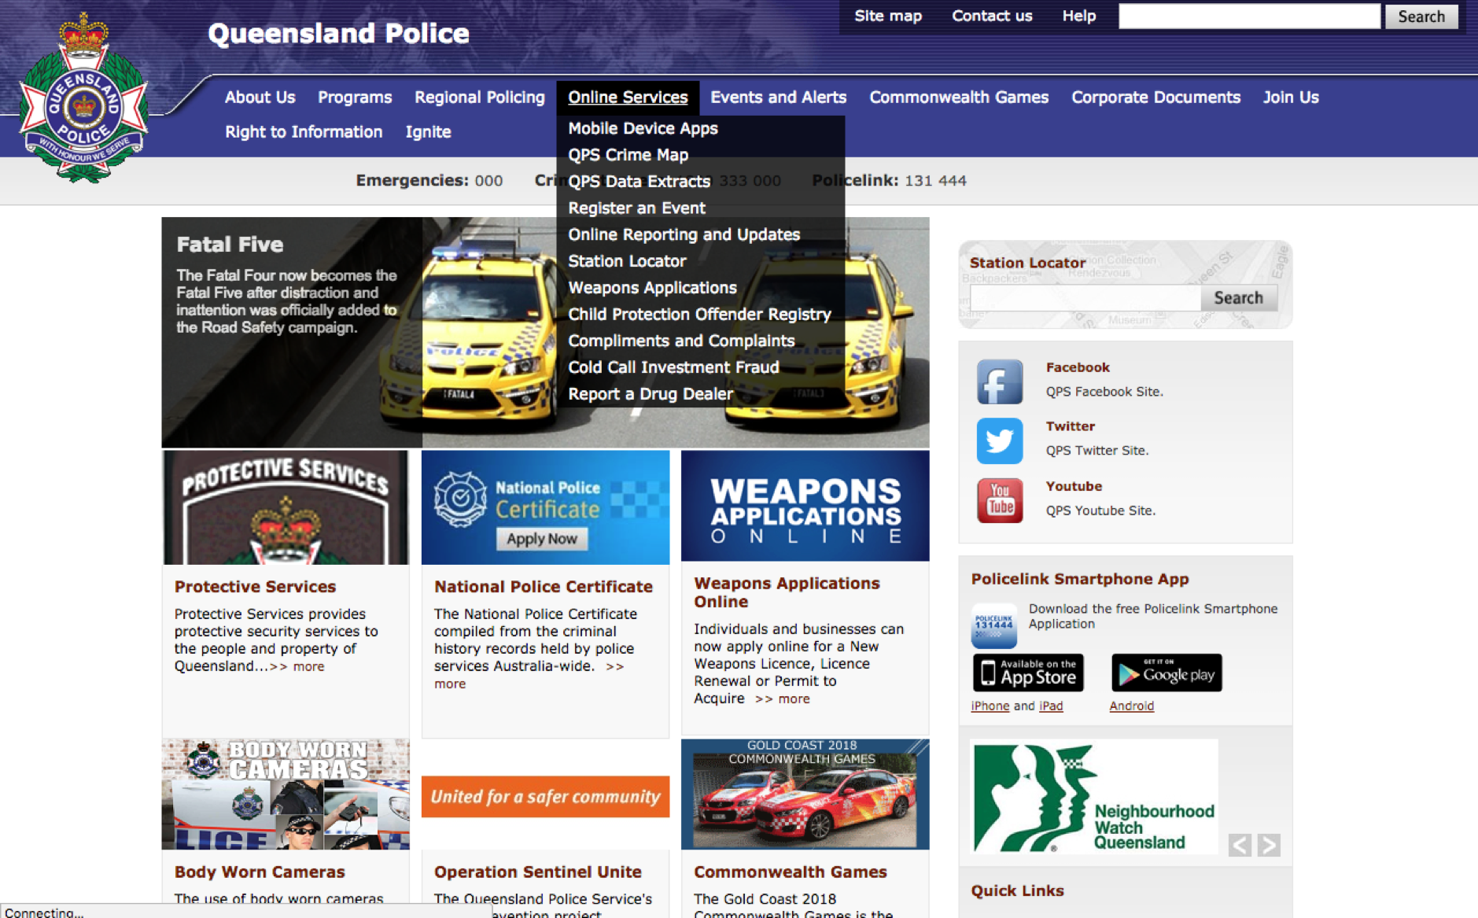Click the iPhone link
The image size is (1478, 918).
tap(990, 706)
